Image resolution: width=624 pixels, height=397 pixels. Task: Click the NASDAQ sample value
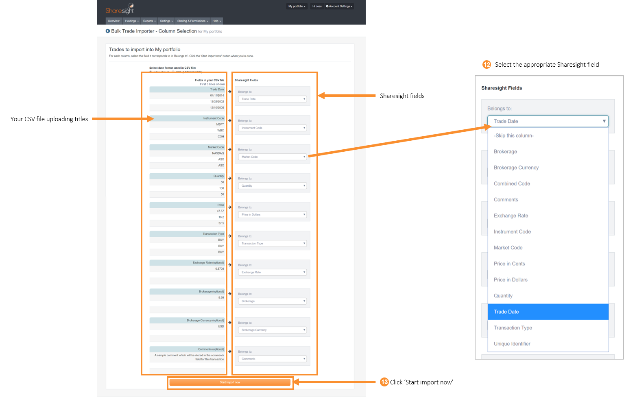pyautogui.click(x=218, y=153)
